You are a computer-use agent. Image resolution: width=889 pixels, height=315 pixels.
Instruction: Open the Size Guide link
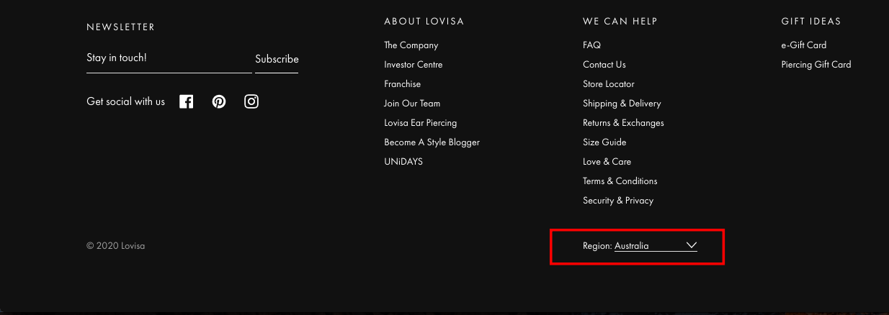(604, 142)
